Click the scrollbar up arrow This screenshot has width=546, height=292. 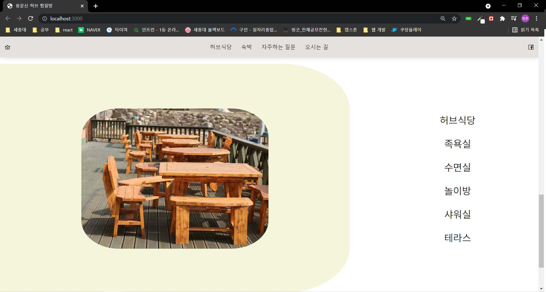[x=541, y=40]
